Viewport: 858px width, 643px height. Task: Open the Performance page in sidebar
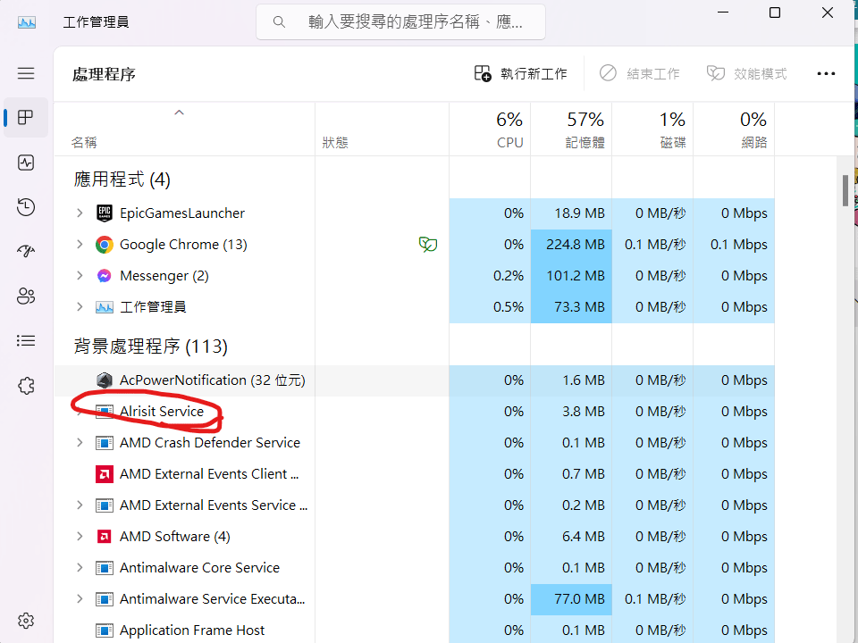[26, 163]
